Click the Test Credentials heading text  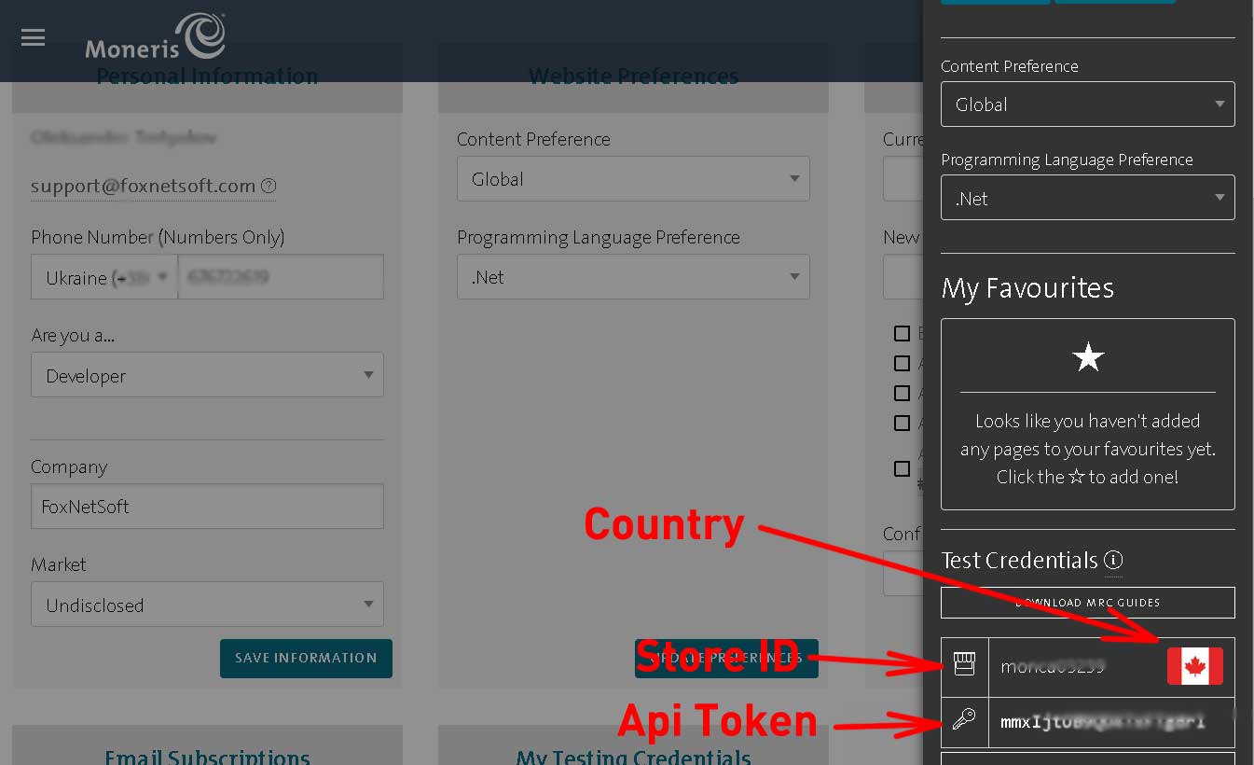click(1020, 561)
